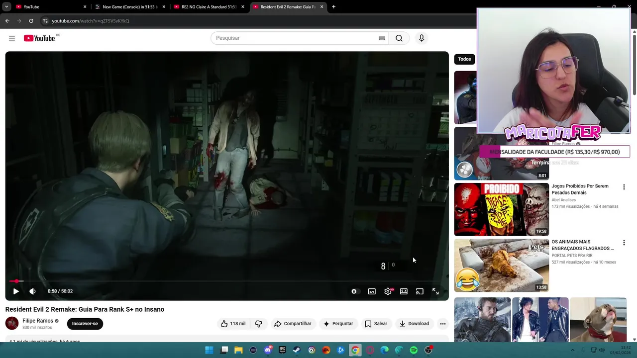The height and width of the screenshot is (358, 637).
Task: Toggle subtitles/closed captions
Action: pyautogui.click(x=372, y=291)
